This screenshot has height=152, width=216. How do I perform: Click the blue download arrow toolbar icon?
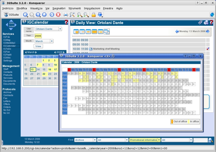[x=100, y=15]
